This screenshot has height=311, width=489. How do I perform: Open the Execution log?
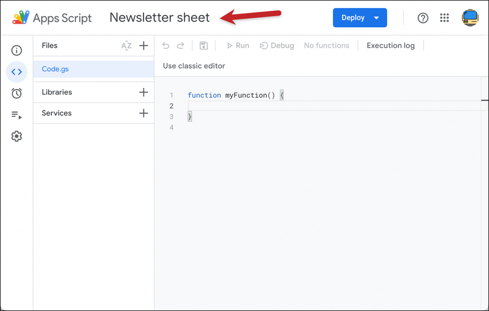coord(391,46)
